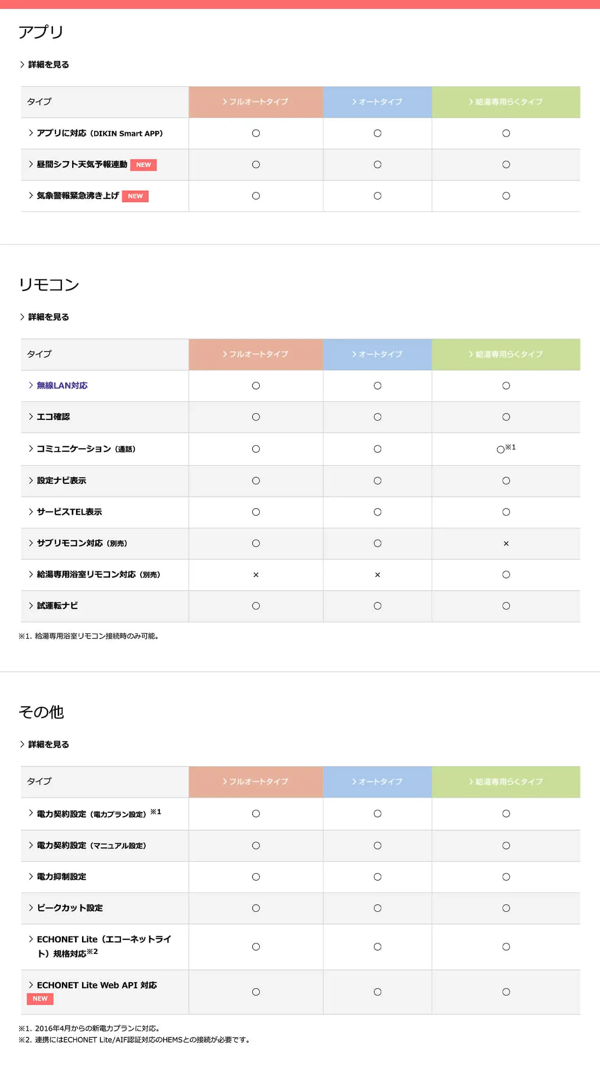The image size is (600, 1065).
Task: Click the フルオートタイプ × mark in the 給湯専用浴室リモコン対応 row
Action: coord(255,575)
